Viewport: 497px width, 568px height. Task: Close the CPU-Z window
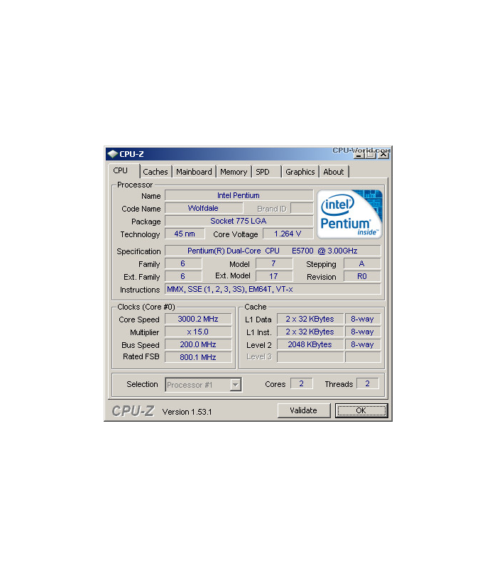coord(383,155)
